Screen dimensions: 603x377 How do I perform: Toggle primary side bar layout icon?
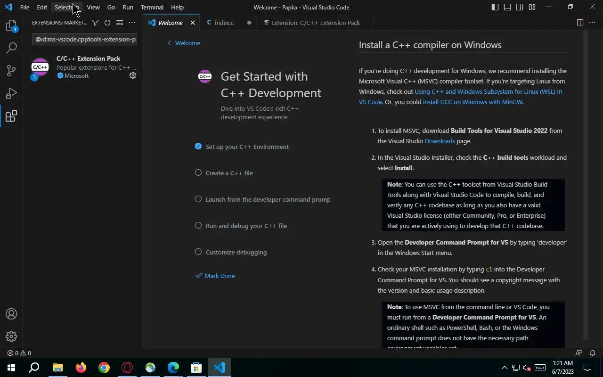point(495,7)
